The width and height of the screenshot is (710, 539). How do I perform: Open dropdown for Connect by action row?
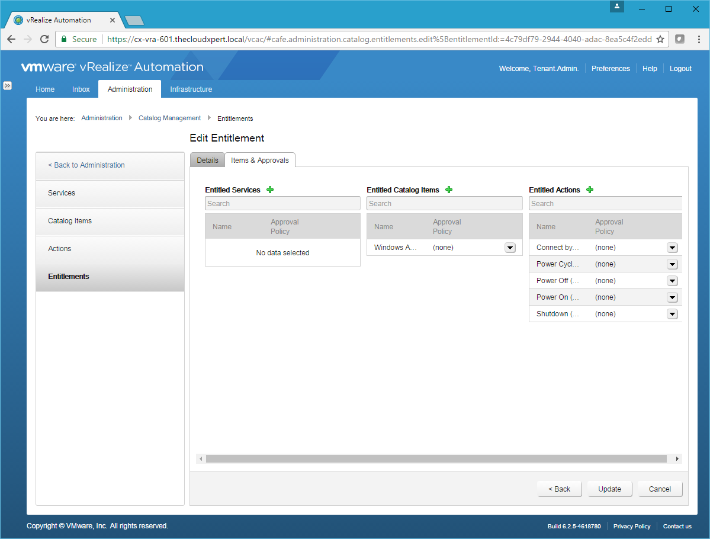point(672,248)
